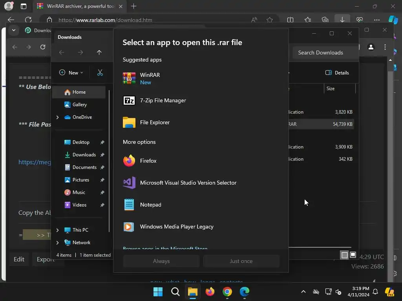
Task: Pick File Explorer from suggested apps
Action: (201, 122)
